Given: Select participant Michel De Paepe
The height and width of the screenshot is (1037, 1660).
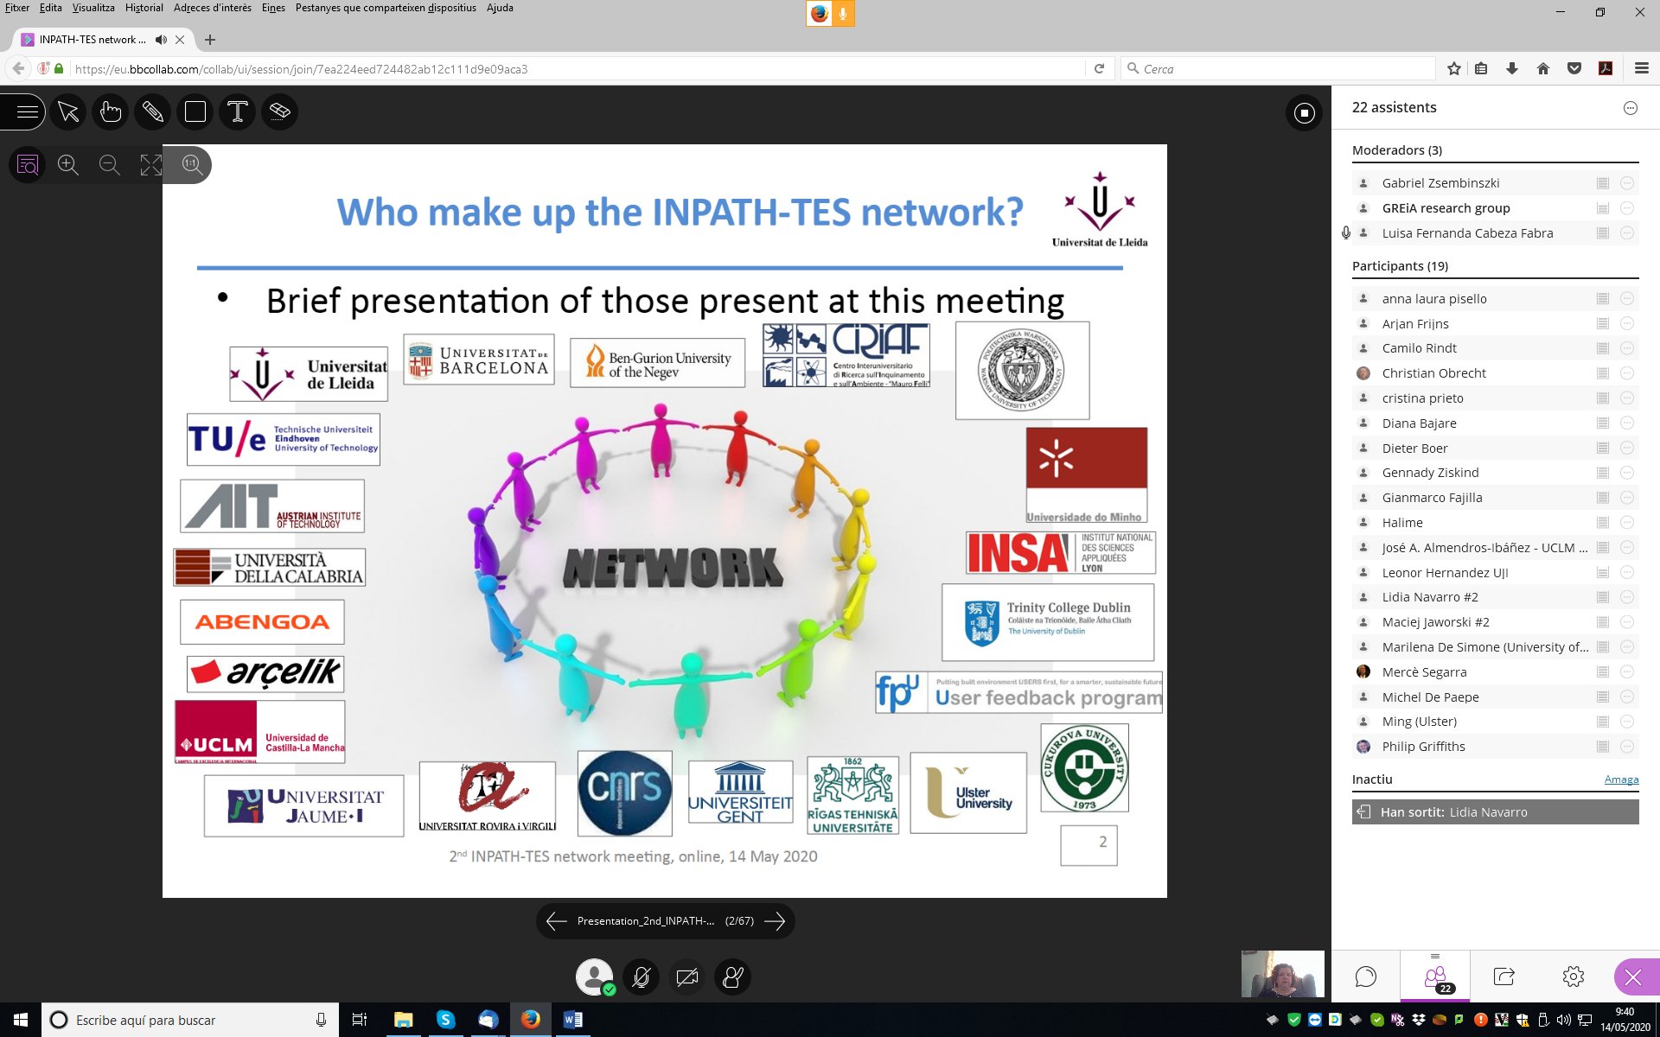Looking at the screenshot, I should pos(1496,697).
